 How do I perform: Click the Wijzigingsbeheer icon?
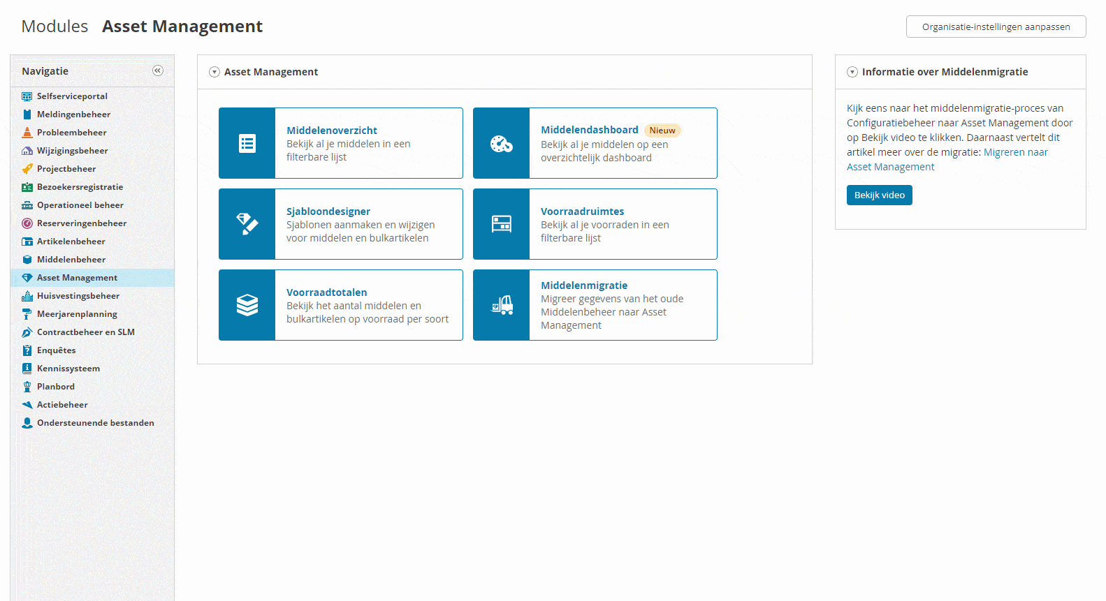pos(27,151)
